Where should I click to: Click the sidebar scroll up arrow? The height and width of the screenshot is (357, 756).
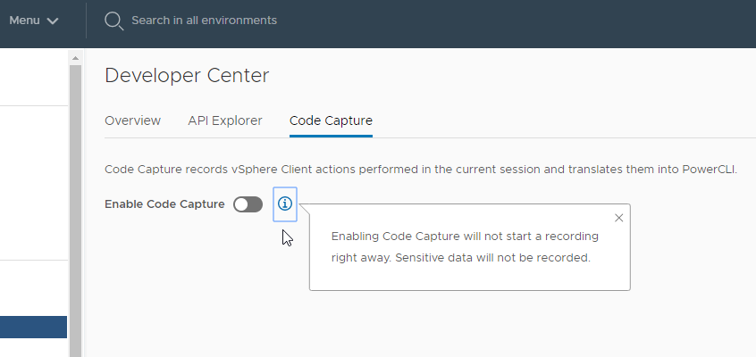point(75,58)
